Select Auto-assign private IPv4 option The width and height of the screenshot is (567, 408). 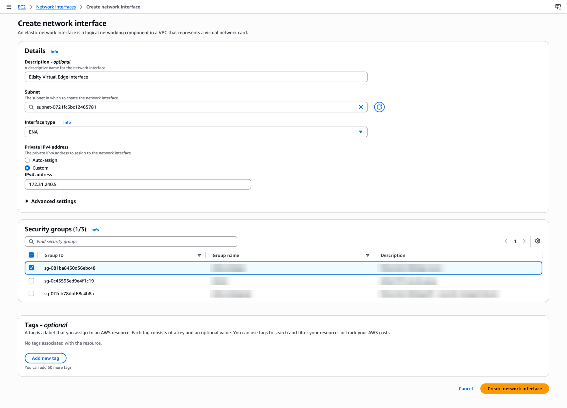coord(28,160)
